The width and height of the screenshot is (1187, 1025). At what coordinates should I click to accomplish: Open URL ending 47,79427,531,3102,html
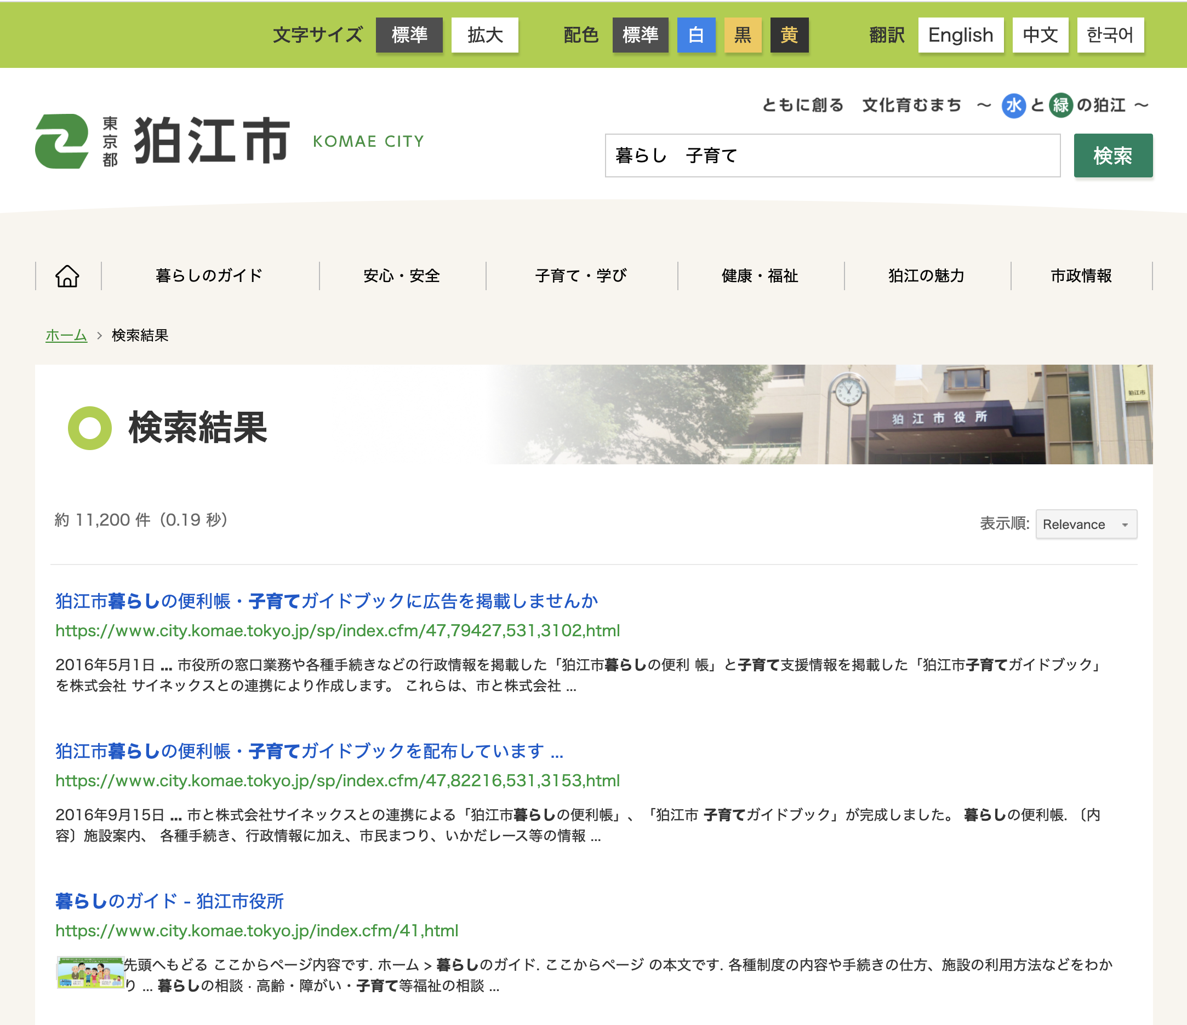(x=338, y=631)
